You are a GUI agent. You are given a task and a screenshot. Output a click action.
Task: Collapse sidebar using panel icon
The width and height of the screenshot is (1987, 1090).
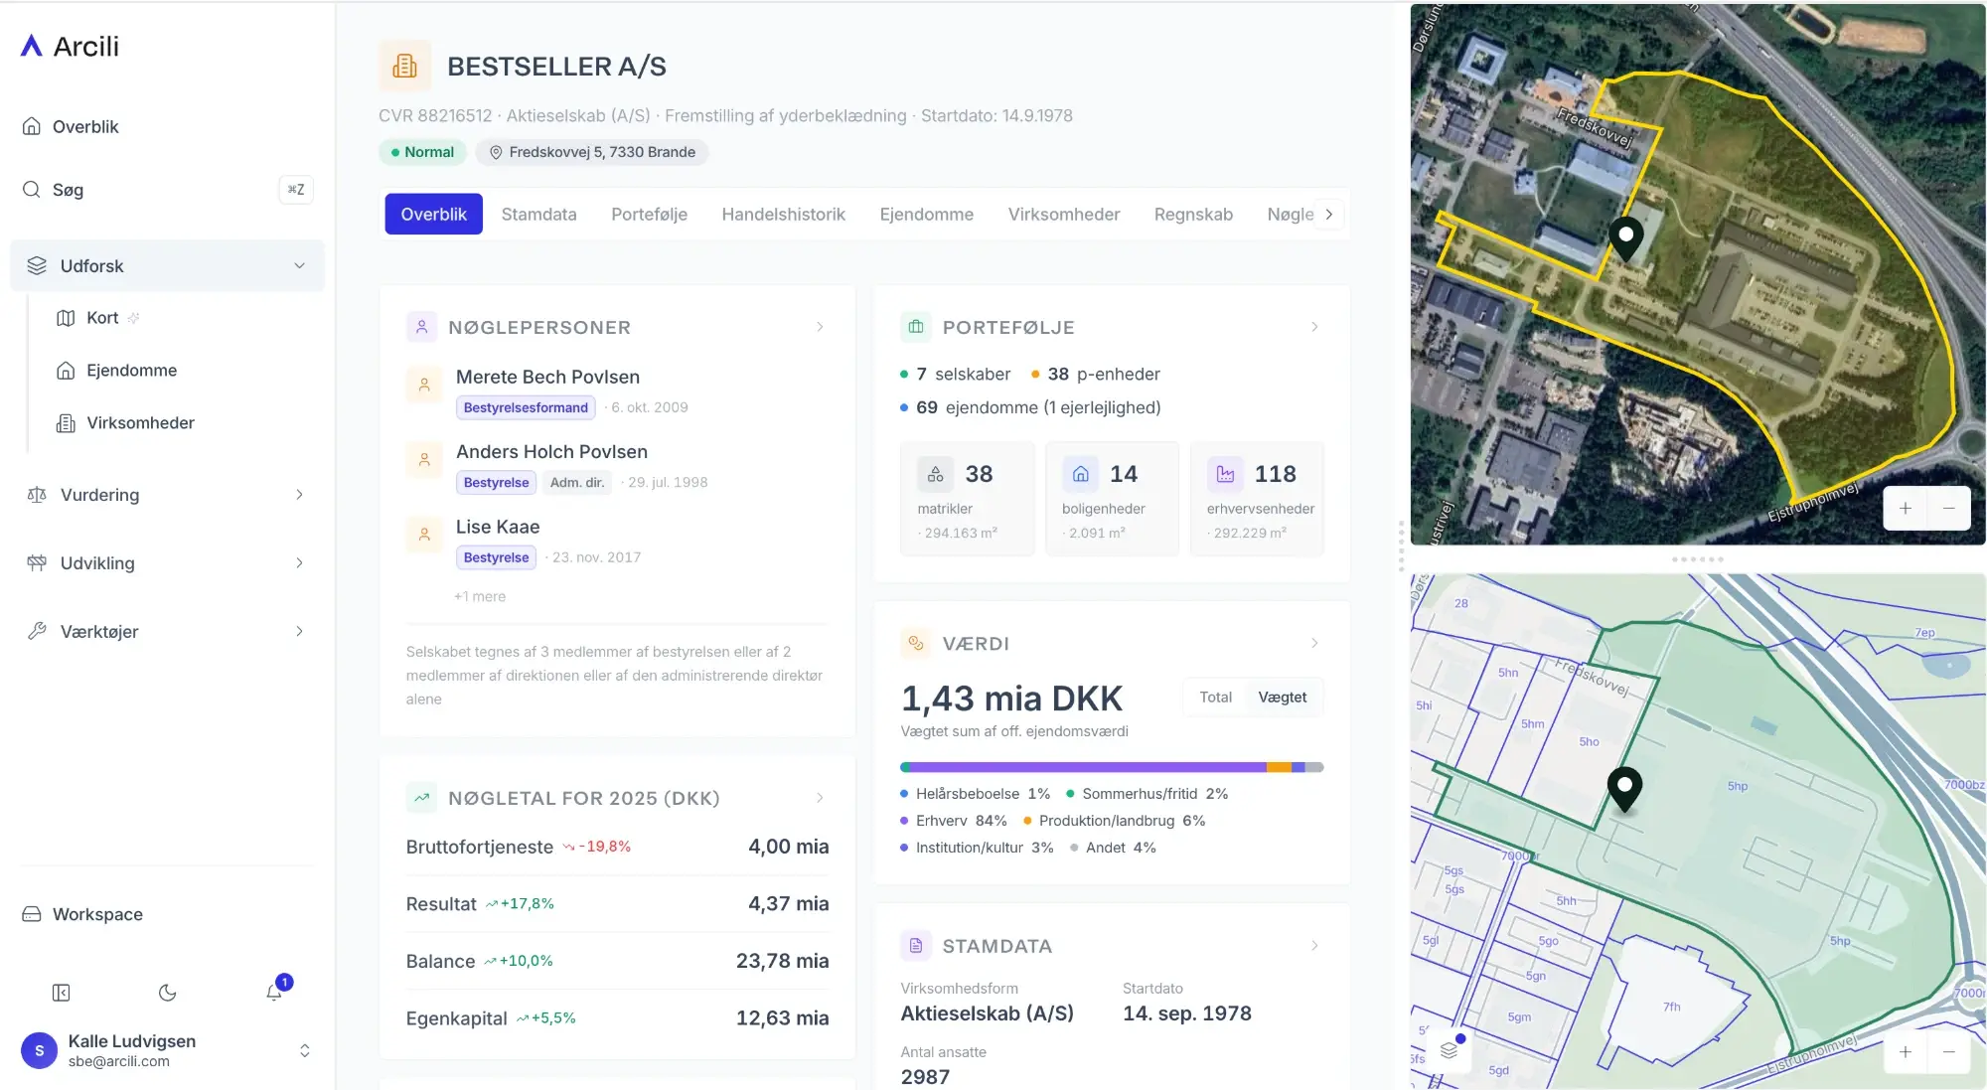(61, 992)
